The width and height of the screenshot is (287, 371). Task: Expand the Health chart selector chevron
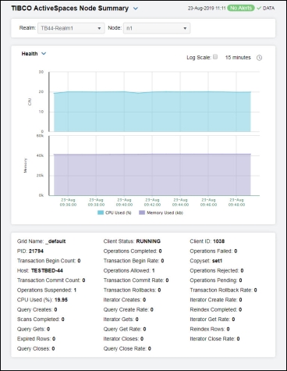(x=44, y=54)
